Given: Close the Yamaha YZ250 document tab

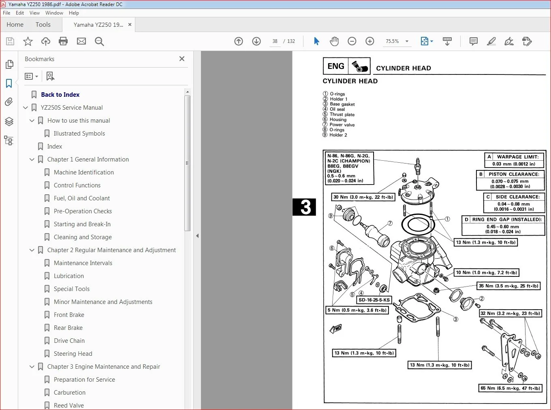Looking at the screenshot, I should 130,25.
